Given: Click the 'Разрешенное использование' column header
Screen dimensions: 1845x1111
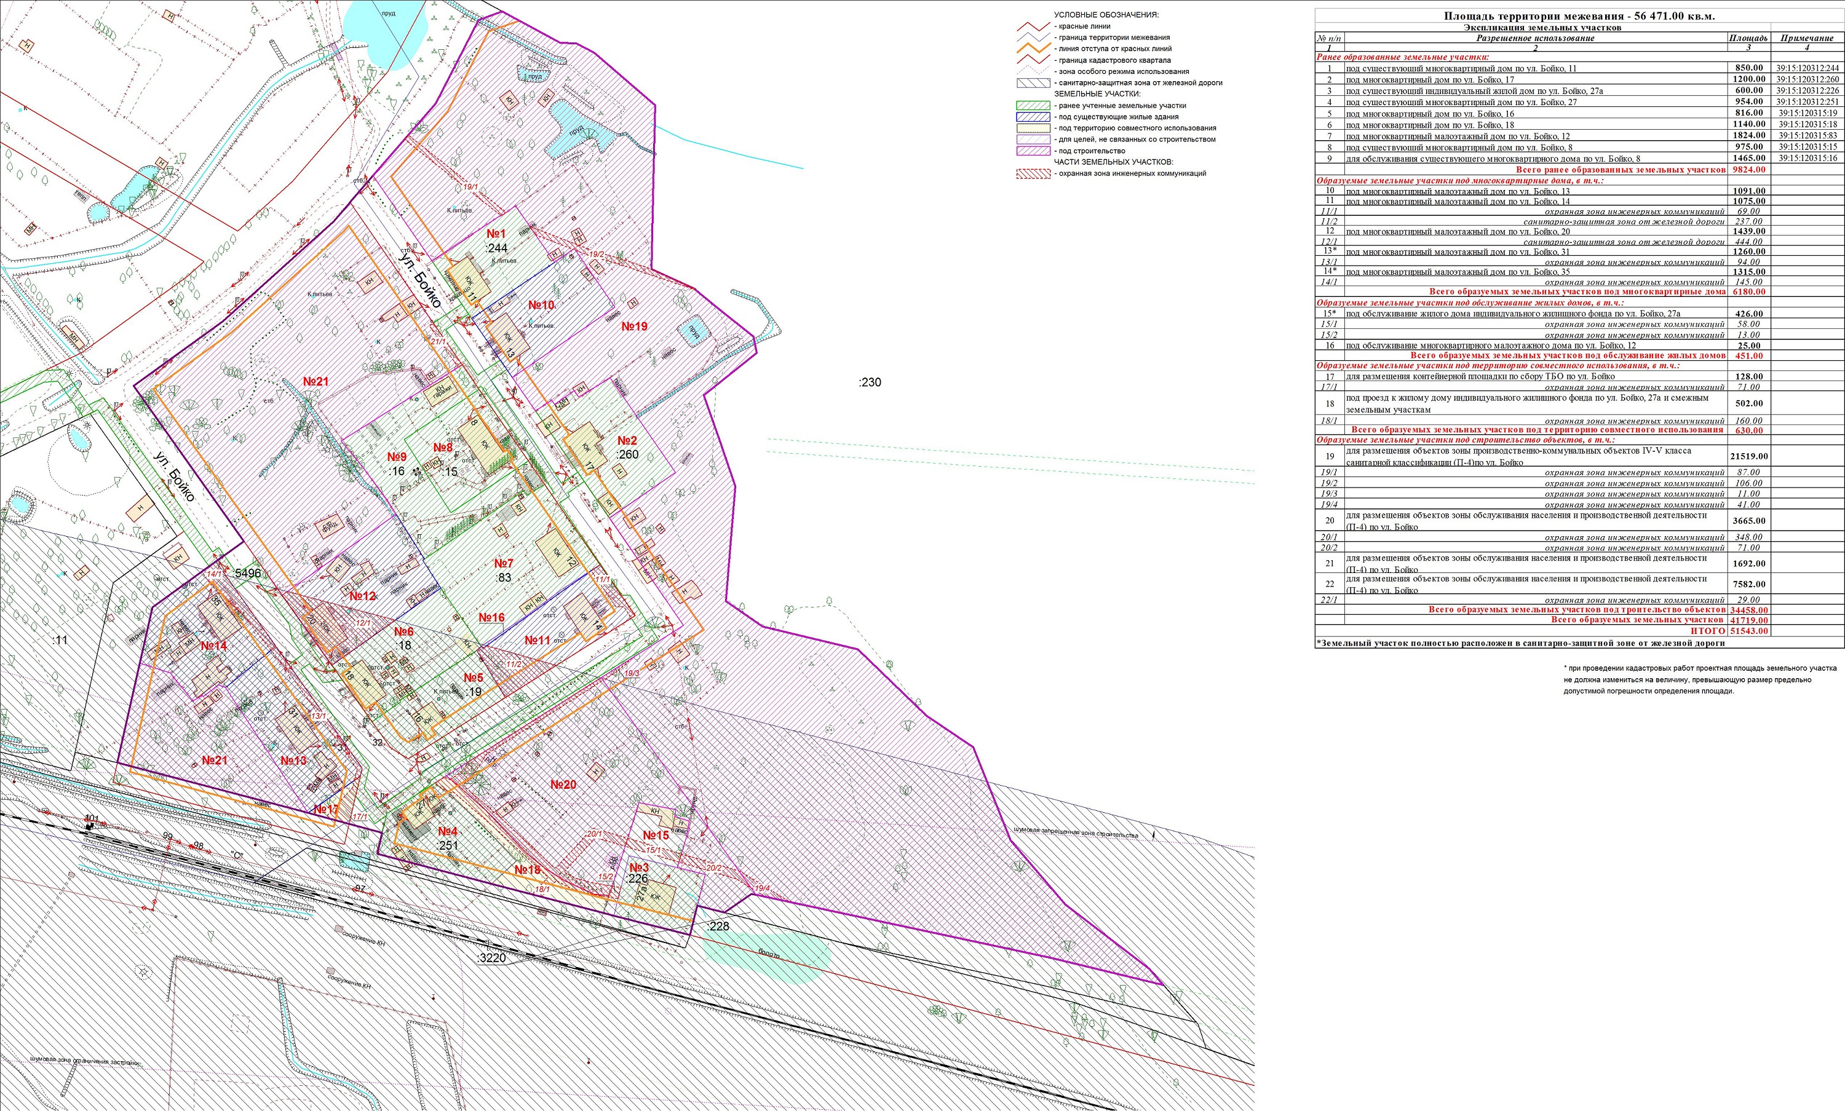Looking at the screenshot, I should click(x=1535, y=38).
